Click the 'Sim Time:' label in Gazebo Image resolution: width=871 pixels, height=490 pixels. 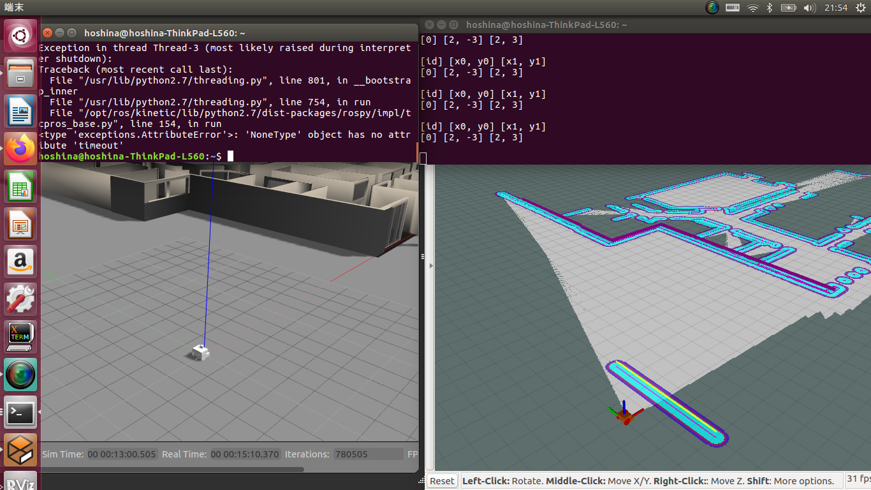(x=62, y=454)
